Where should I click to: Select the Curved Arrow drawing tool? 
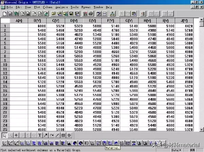coord(52,135)
